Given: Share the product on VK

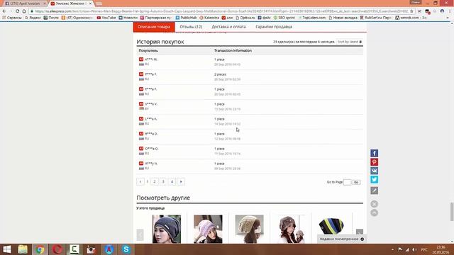Looking at the screenshot, I should (x=374, y=171).
